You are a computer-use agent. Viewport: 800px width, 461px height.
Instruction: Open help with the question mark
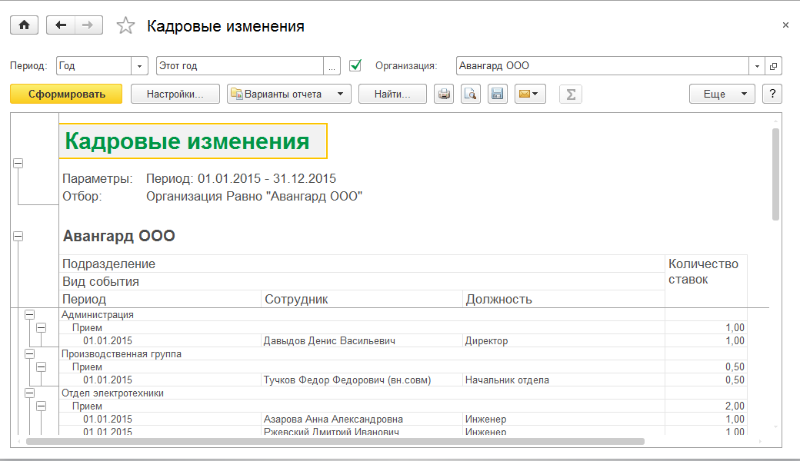[772, 94]
